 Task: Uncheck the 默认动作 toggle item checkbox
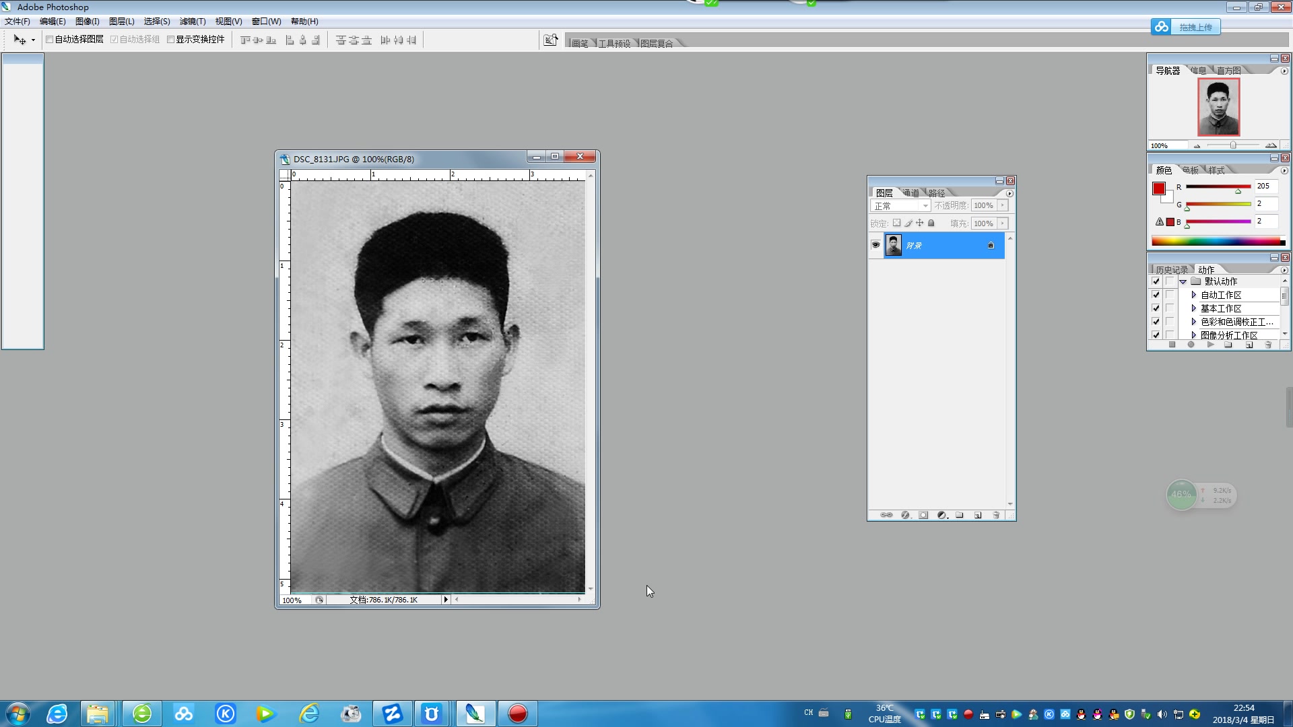point(1156,281)
